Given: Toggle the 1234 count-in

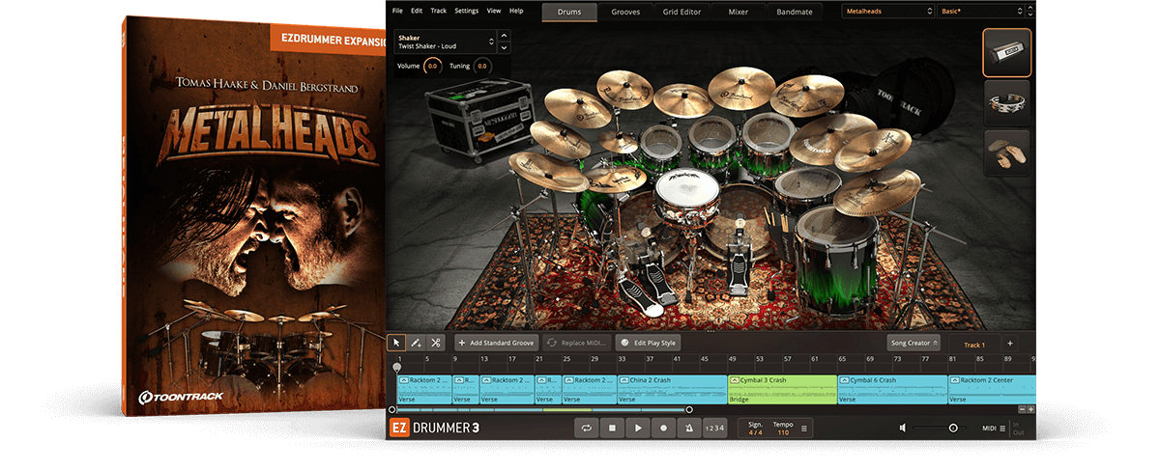Looking at the screenshot, I should click(x=713, y=428).
